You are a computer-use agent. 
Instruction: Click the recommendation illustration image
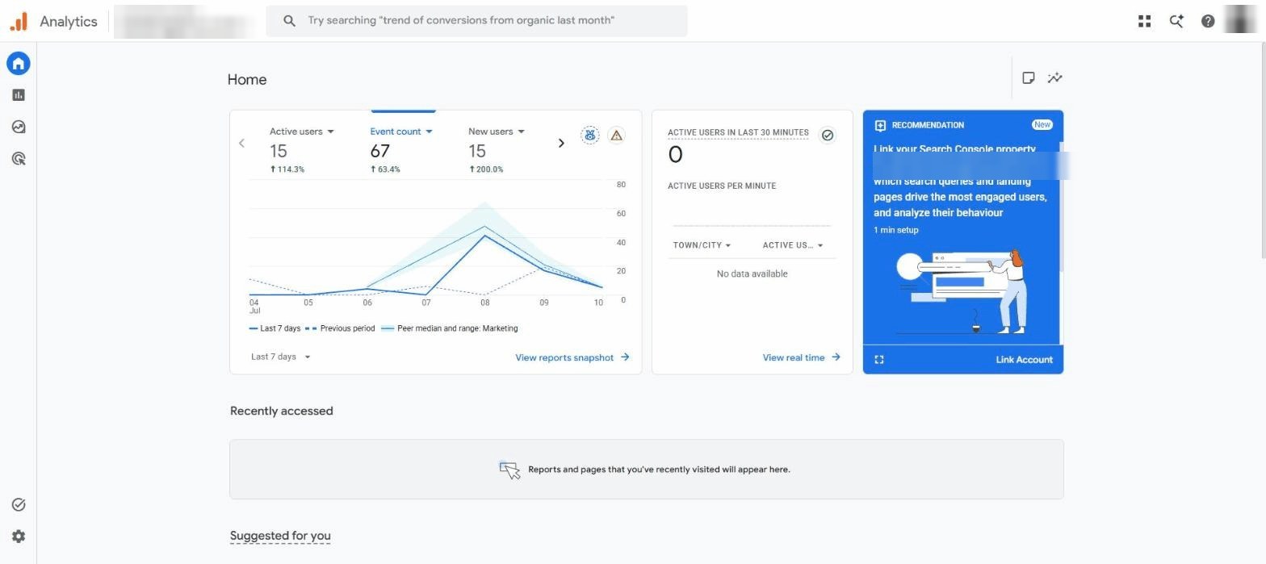coord(961,290)
